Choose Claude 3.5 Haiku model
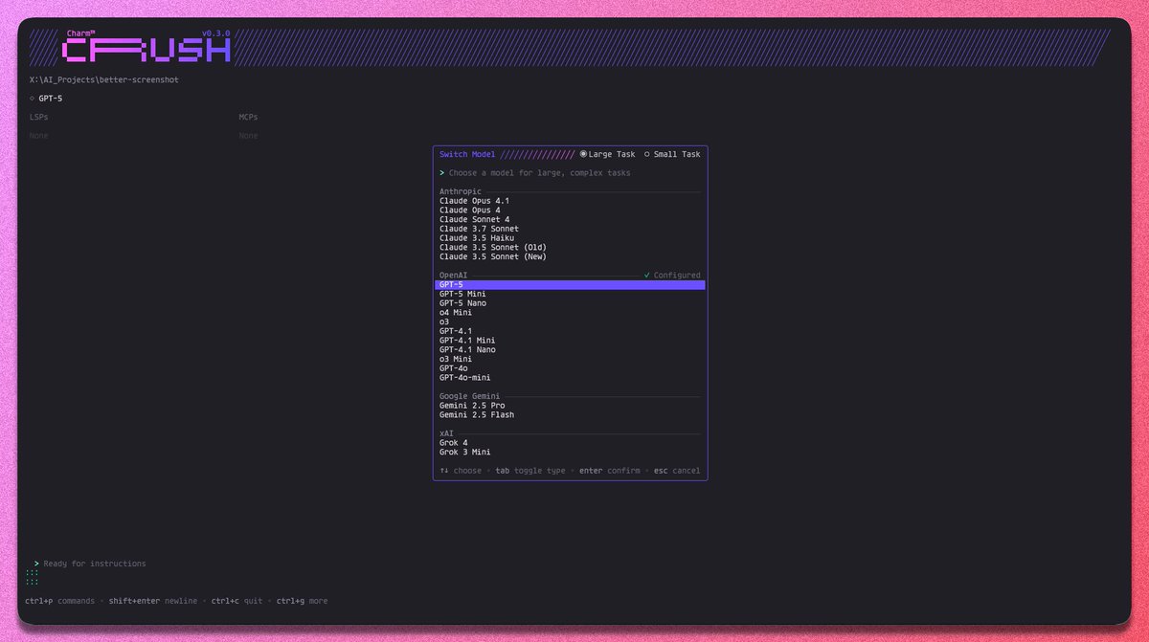 pyautogui.click(x=477, y=238)
